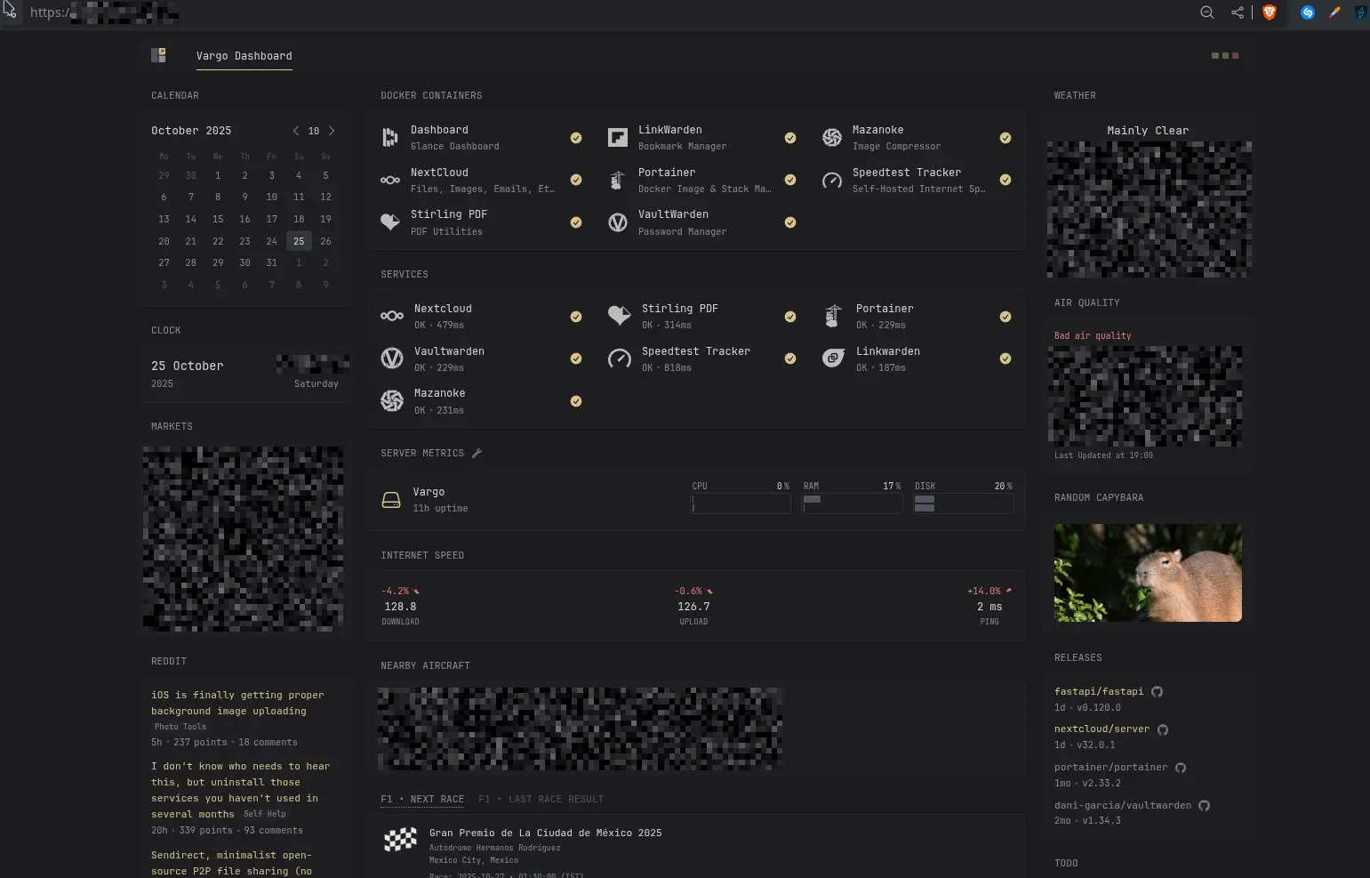Click the random capybara image
The height and width of the screenshot is (878, 1370).
pos(1148,573)
